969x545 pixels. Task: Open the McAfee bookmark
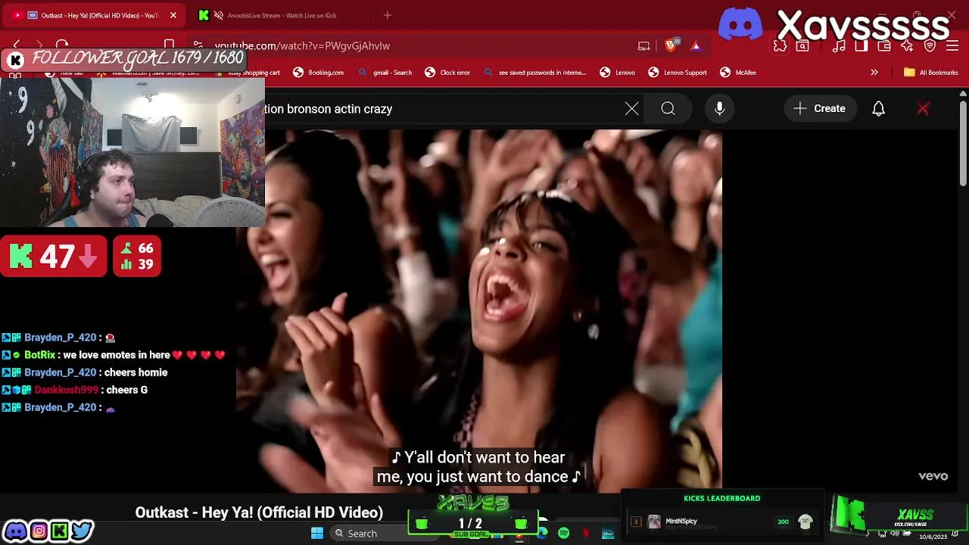(x=738, y=73)
